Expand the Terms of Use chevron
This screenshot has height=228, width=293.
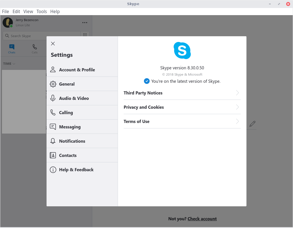(237, 121)
